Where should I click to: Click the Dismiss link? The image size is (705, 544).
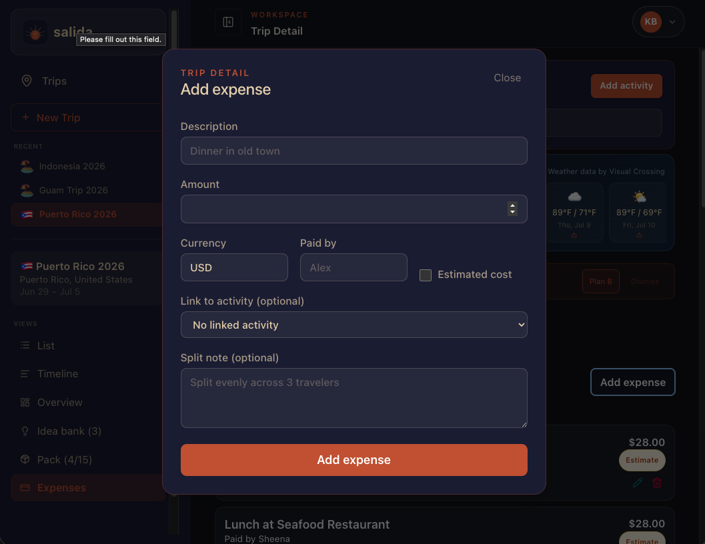(x=644, y=281)
